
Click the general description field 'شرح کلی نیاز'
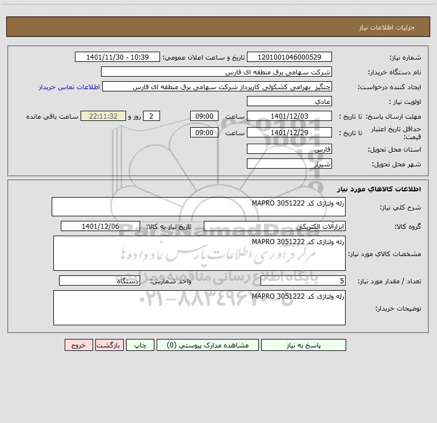[199, 207]
